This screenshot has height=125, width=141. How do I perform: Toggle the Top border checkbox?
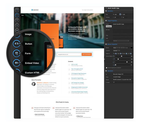(x=116, y=54)
